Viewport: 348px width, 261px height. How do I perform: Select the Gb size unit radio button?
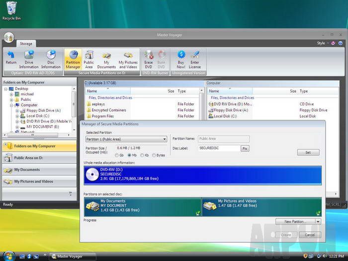117,155
